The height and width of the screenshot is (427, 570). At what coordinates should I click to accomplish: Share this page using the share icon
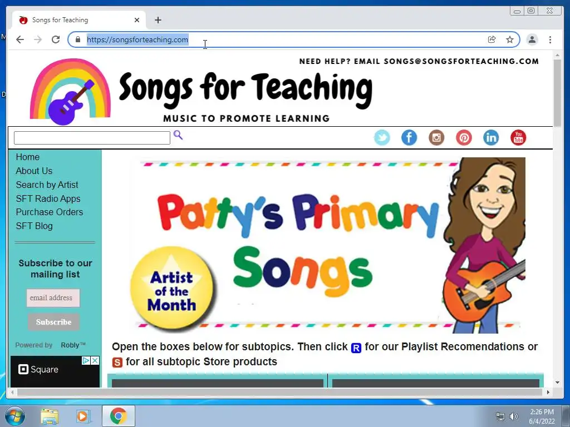coord(492,39)
